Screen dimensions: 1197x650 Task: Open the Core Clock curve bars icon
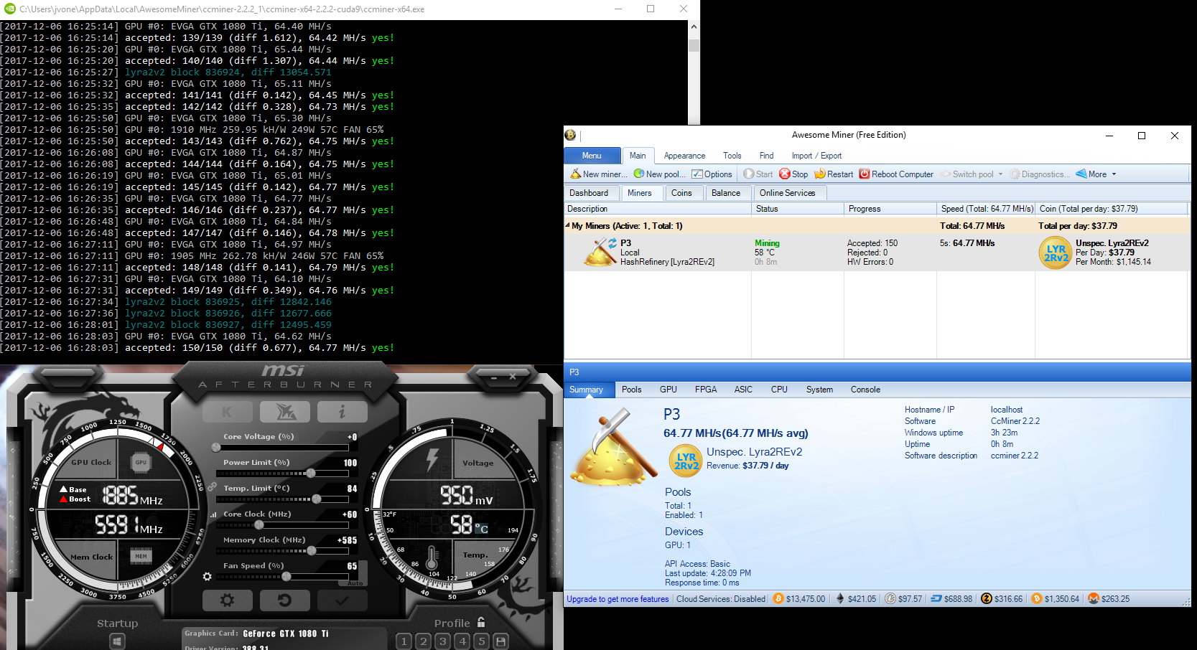tap(213, 514)
